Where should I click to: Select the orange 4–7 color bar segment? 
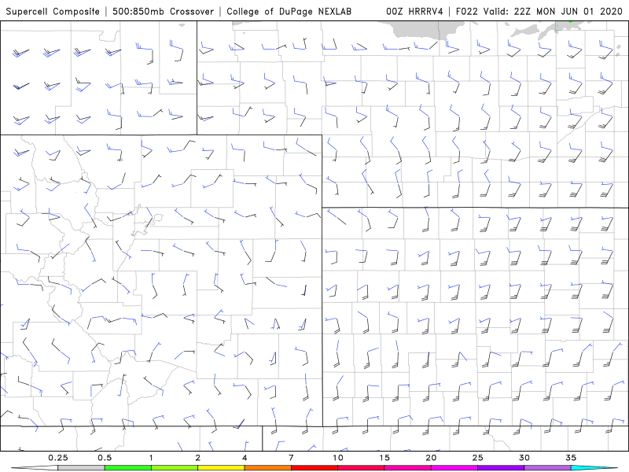(x=267, y=468)
